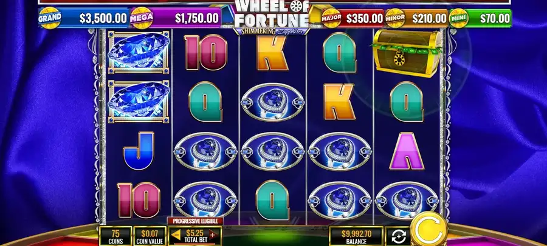Select the top blue sapphire gem symbol
Viewport: 547px width, 246px height.
[x=139, y=52]
